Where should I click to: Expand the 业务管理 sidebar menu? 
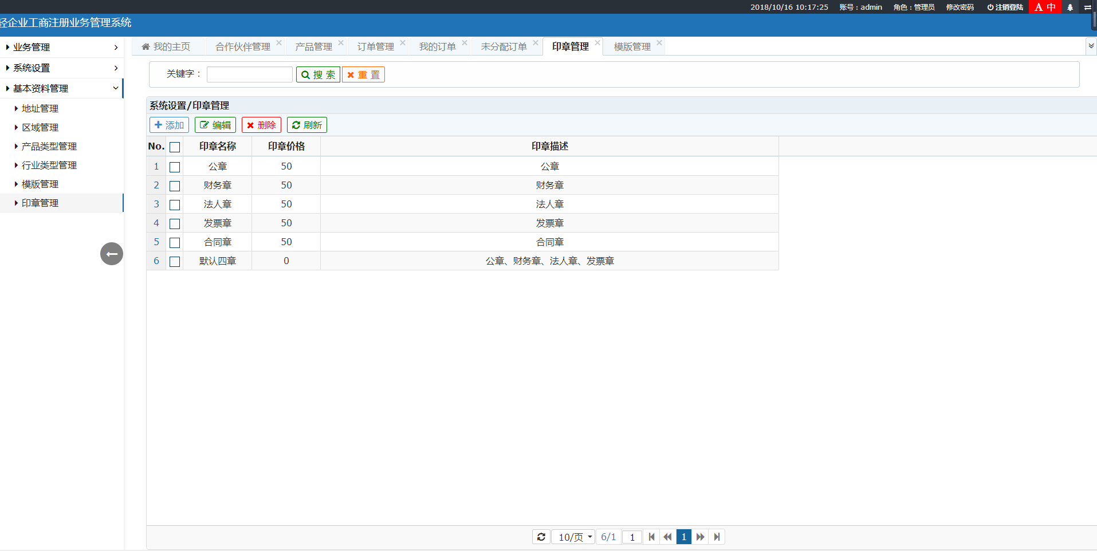click(x=61, y=47)
